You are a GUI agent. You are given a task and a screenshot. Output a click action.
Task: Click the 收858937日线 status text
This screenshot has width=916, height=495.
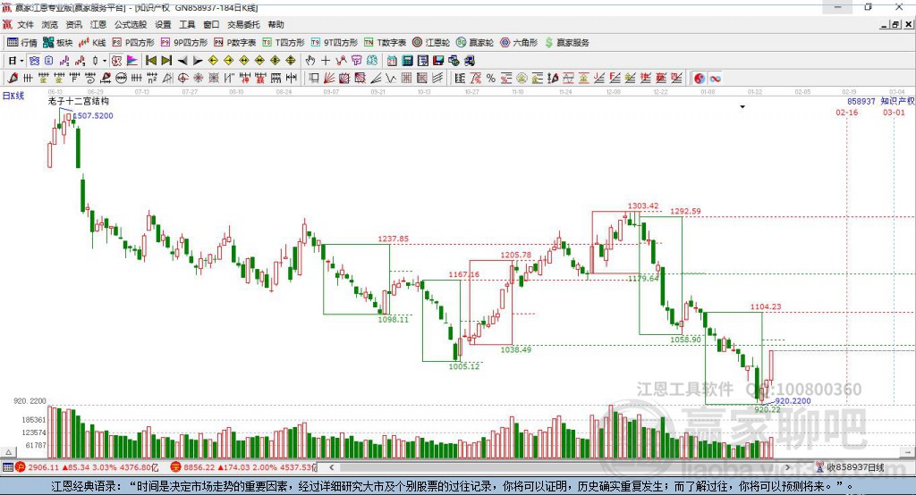pos(855,467)
